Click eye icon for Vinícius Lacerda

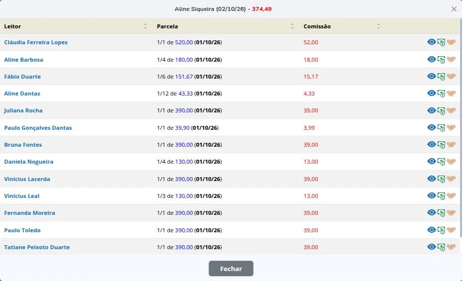[431, 179]
